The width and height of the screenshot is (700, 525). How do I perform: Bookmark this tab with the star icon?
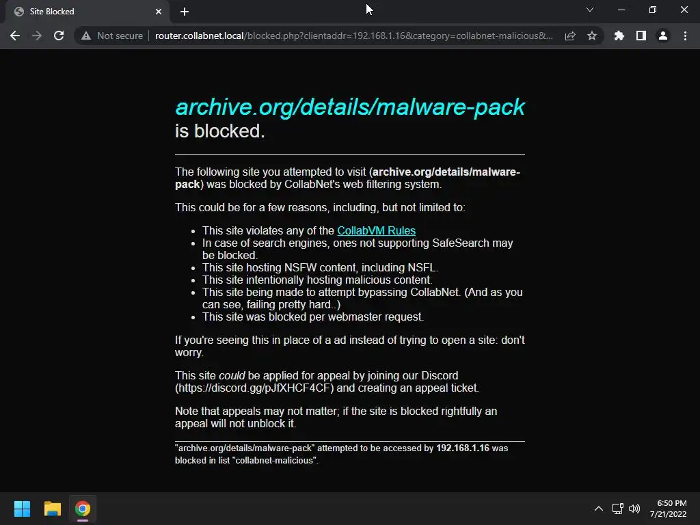pyautogui.click(x=592, y=36)
